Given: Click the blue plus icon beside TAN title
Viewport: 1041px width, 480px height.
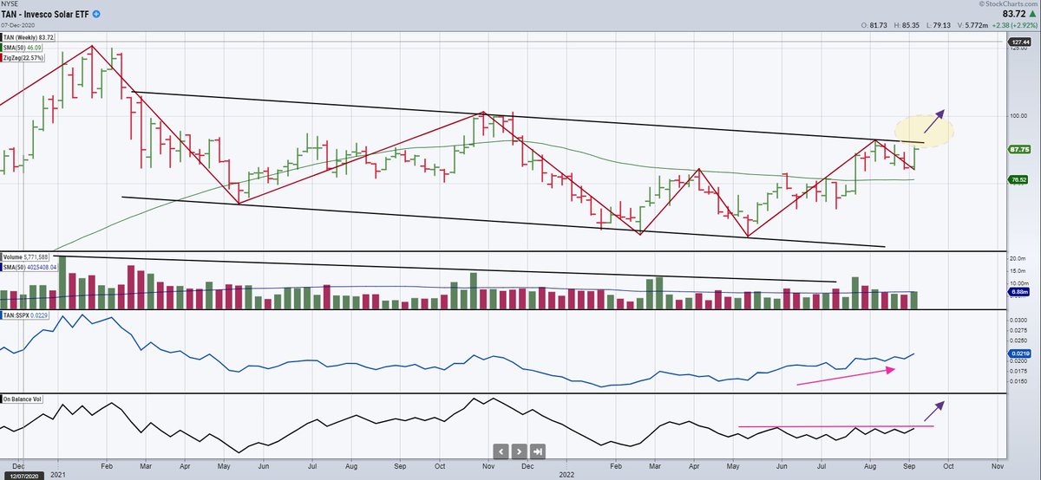Looking at the screenshot, I should coord(95,16).
